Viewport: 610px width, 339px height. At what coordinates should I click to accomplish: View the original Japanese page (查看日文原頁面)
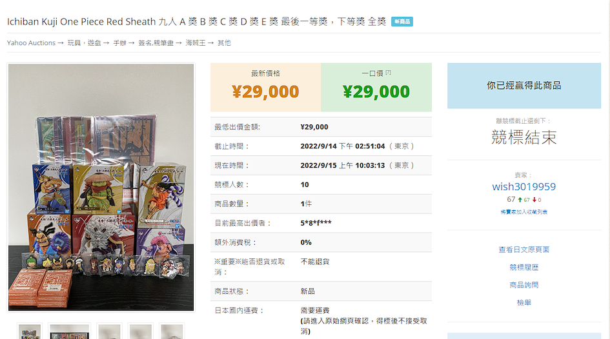click(x=524, y=249)
